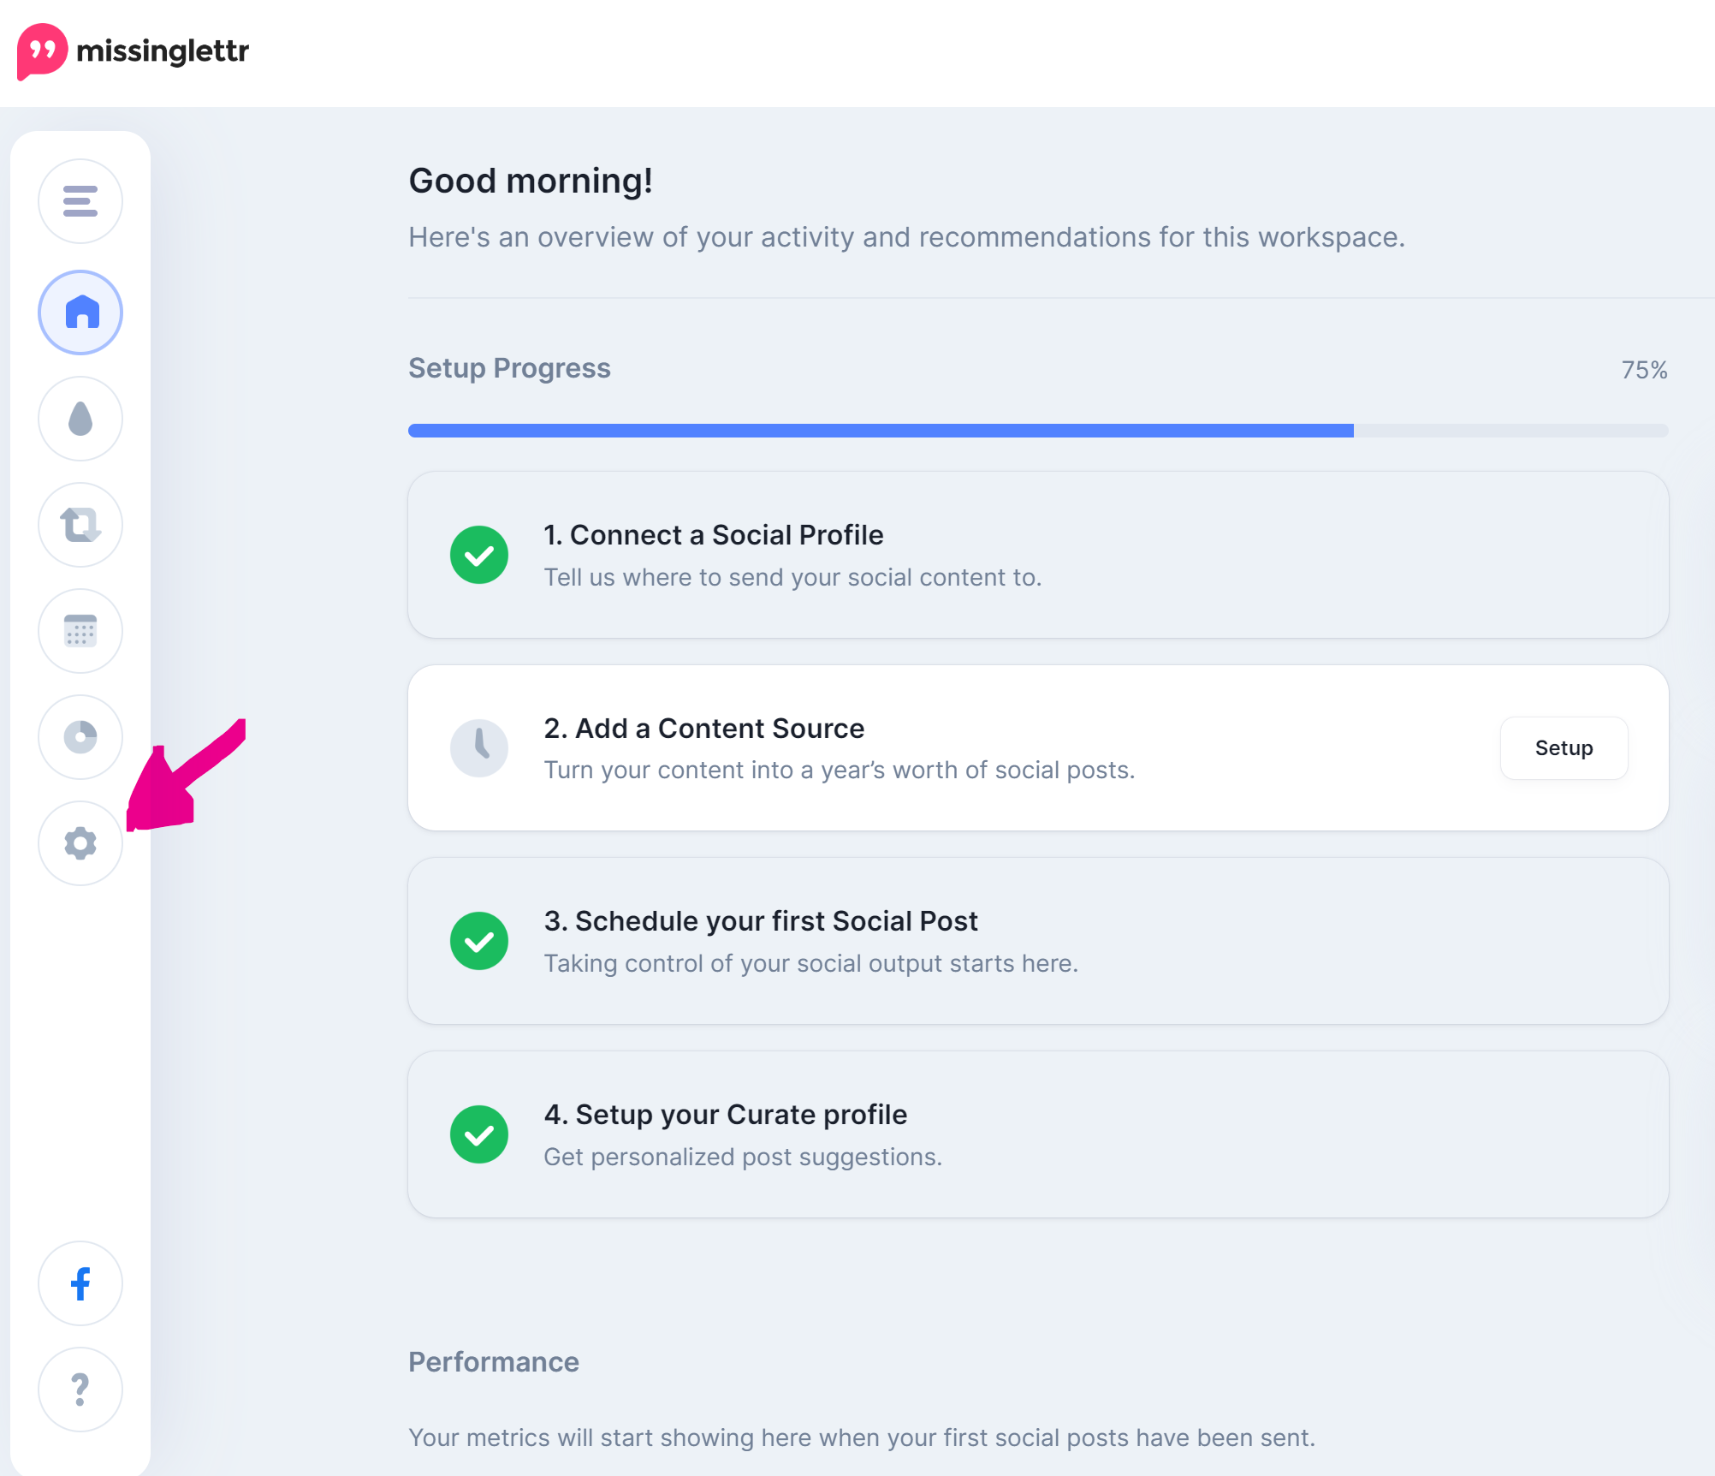The width and height of the screenshot is (1715, 1476).
Task: Open the Drip campaigns droplet icon
Action: 80,419
